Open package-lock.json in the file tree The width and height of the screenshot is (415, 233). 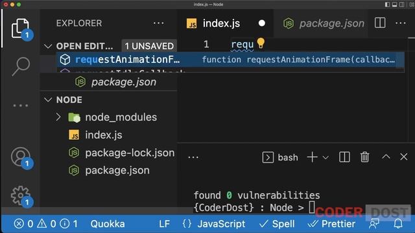(130, 153)
